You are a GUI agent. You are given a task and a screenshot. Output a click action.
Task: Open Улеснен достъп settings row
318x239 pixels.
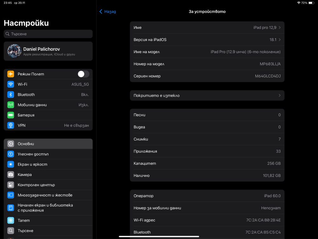tap(48, 154)
